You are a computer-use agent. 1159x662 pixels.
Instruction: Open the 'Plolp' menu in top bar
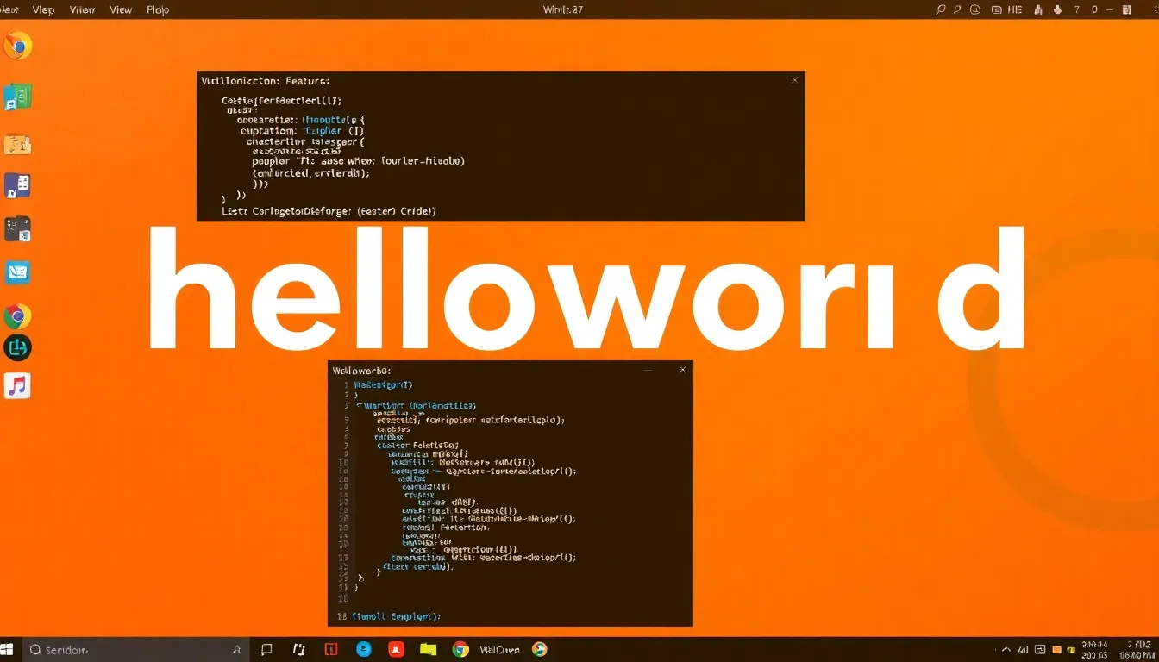158,10
